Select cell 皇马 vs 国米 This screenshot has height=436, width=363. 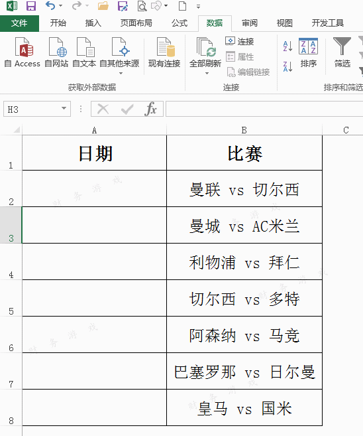pos(244,407)
